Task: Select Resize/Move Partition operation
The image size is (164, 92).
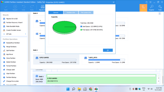Action: [13, 43]
